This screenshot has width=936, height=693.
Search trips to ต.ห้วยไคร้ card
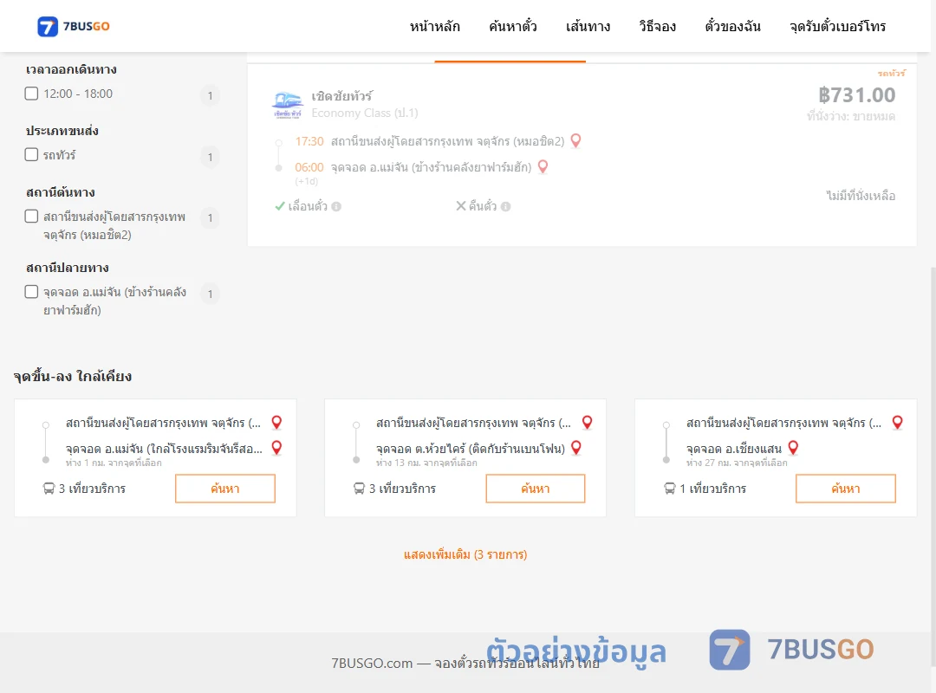click(x=536, y=489)
